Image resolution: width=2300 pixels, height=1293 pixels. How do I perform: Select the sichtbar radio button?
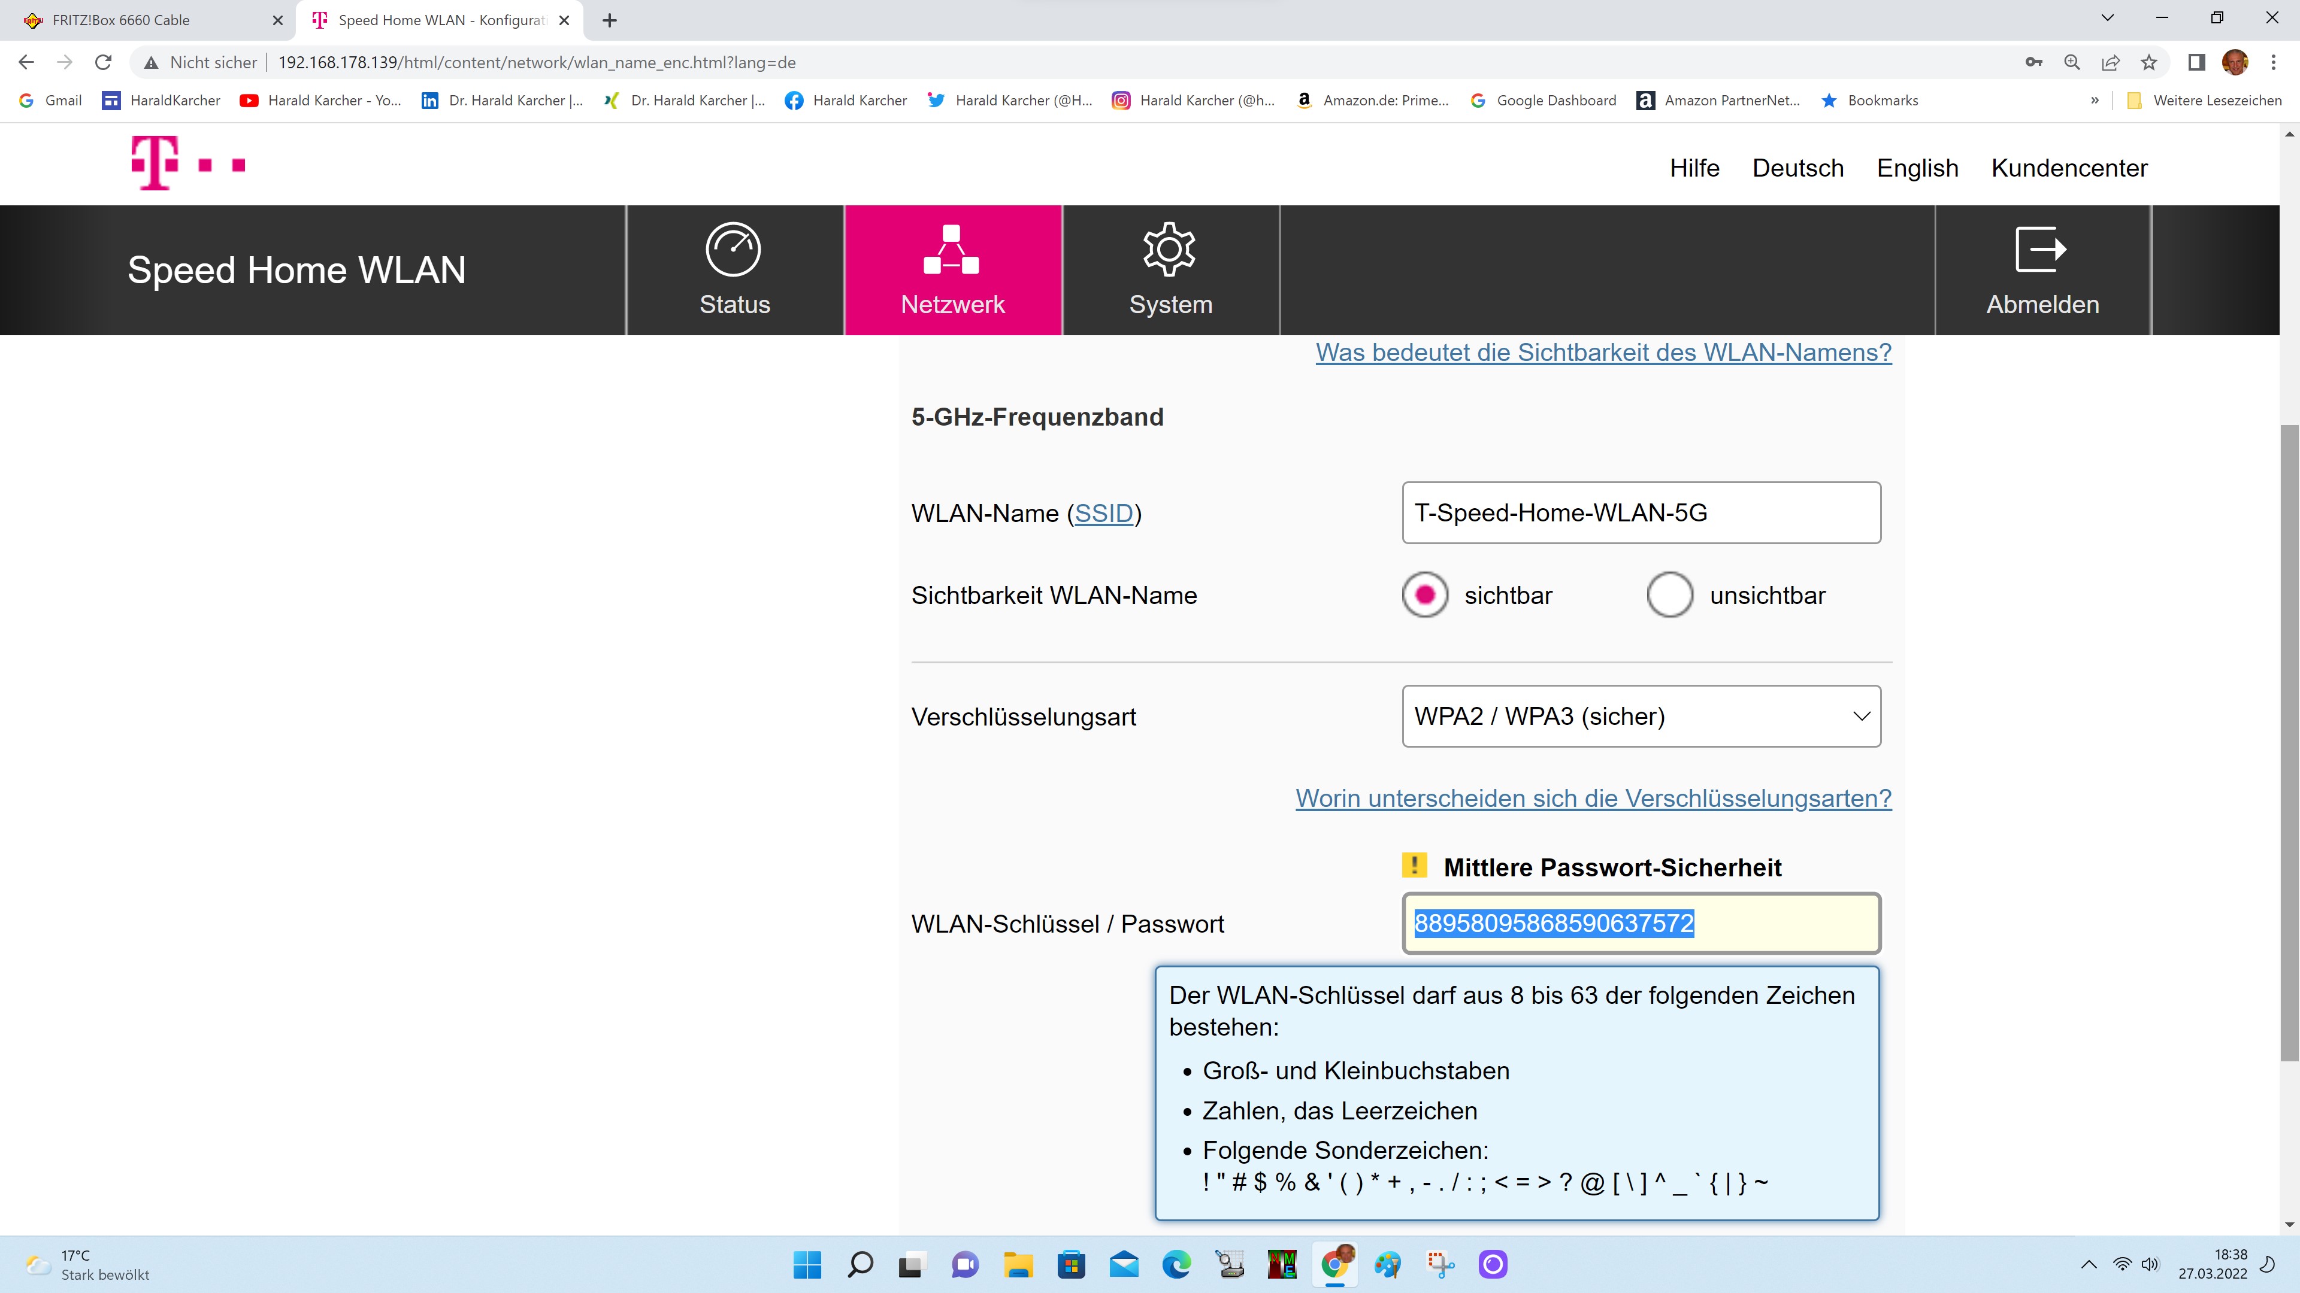pyautogui.click(x=1425, y=594)
